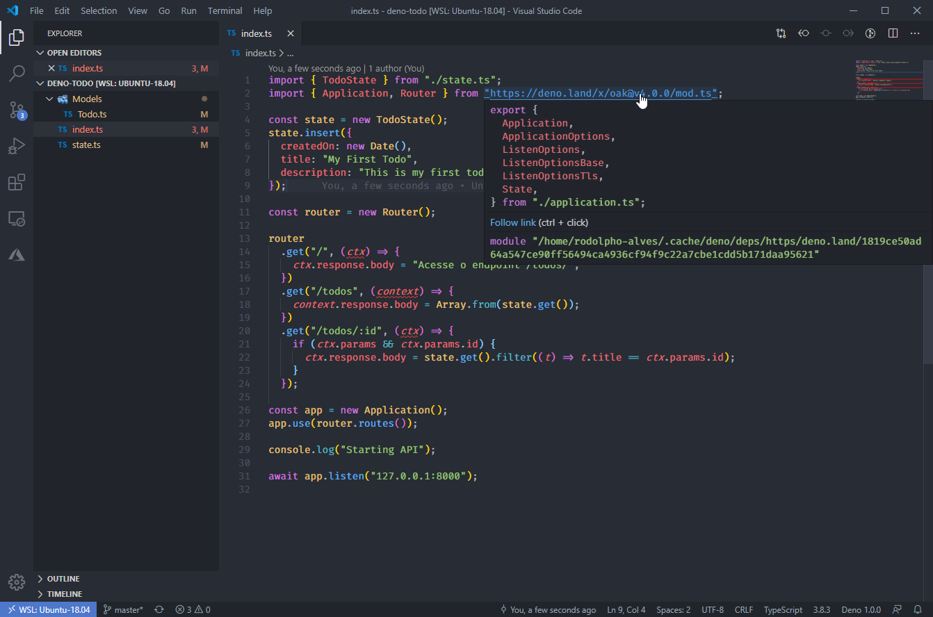This screenshot has height=617, width=933.
Task: Click the synchronize changes icon in status bar
Action: pyautogui.click(x=159, y=609)
